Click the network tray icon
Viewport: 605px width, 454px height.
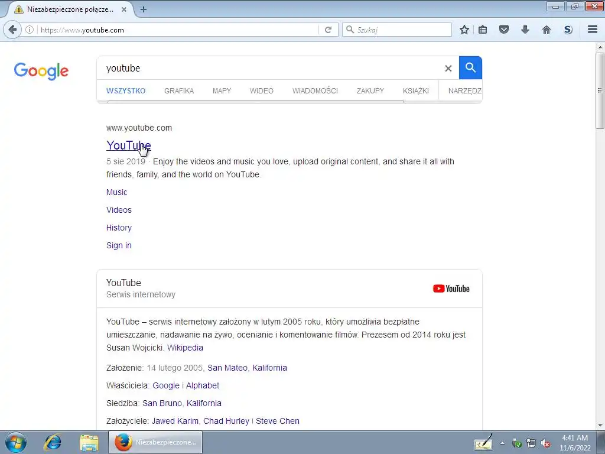coord(531,443)
